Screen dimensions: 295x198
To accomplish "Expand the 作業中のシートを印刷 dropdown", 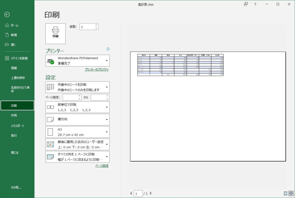I will (77, 87).
